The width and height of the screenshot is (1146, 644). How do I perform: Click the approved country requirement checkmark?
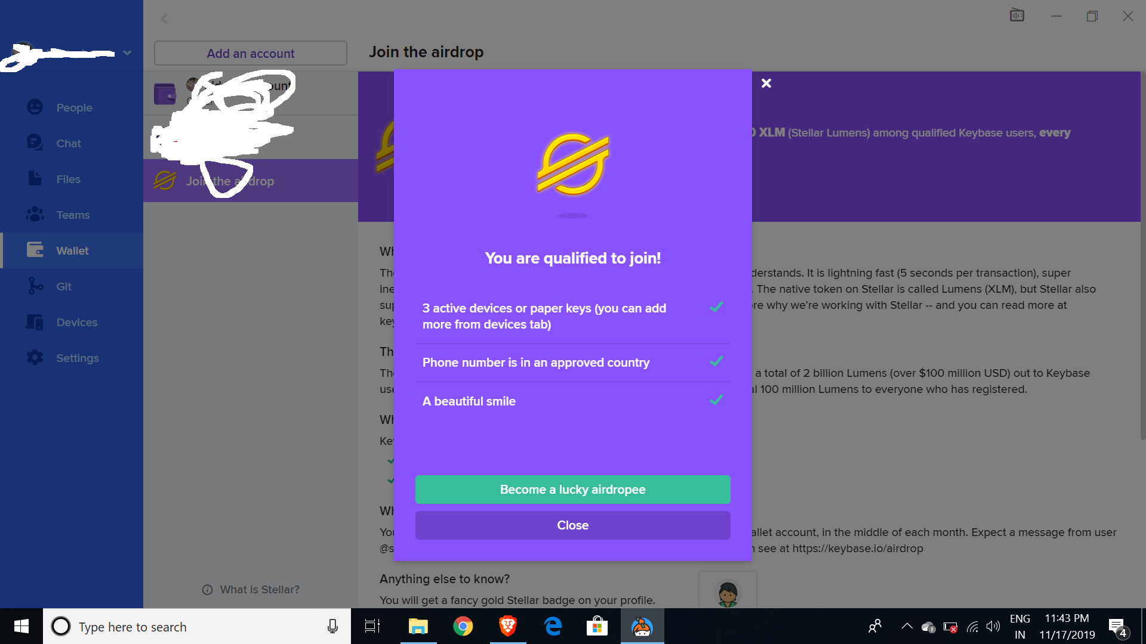(x=716, y=361)
